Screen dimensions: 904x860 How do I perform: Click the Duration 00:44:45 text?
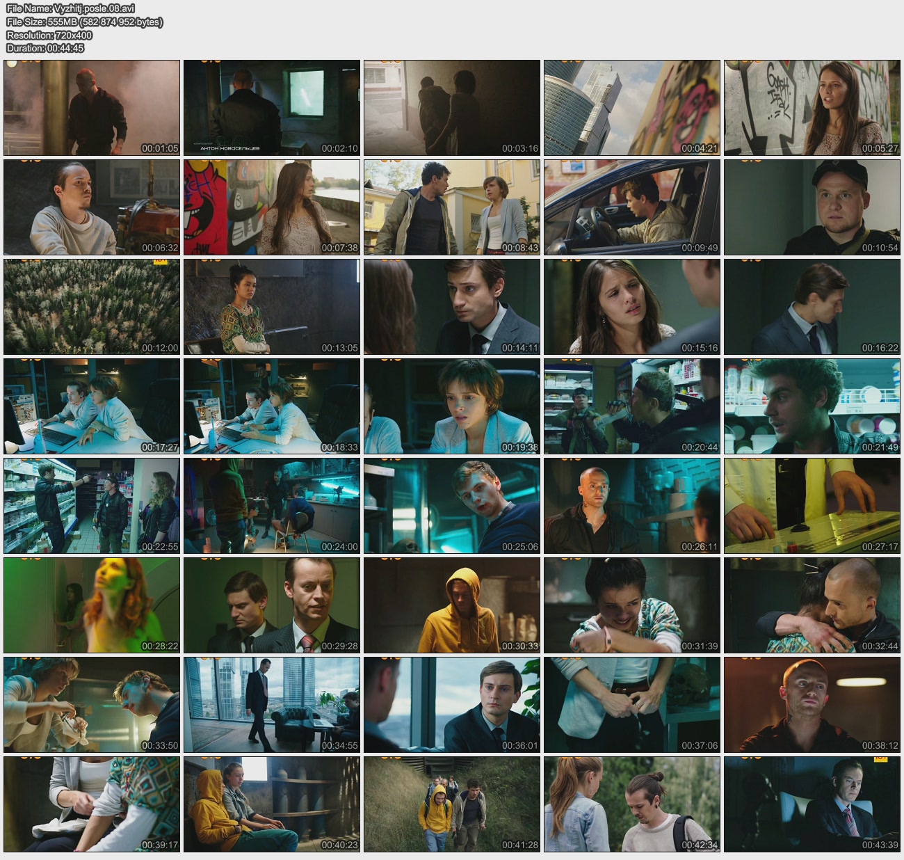[45, 48]
